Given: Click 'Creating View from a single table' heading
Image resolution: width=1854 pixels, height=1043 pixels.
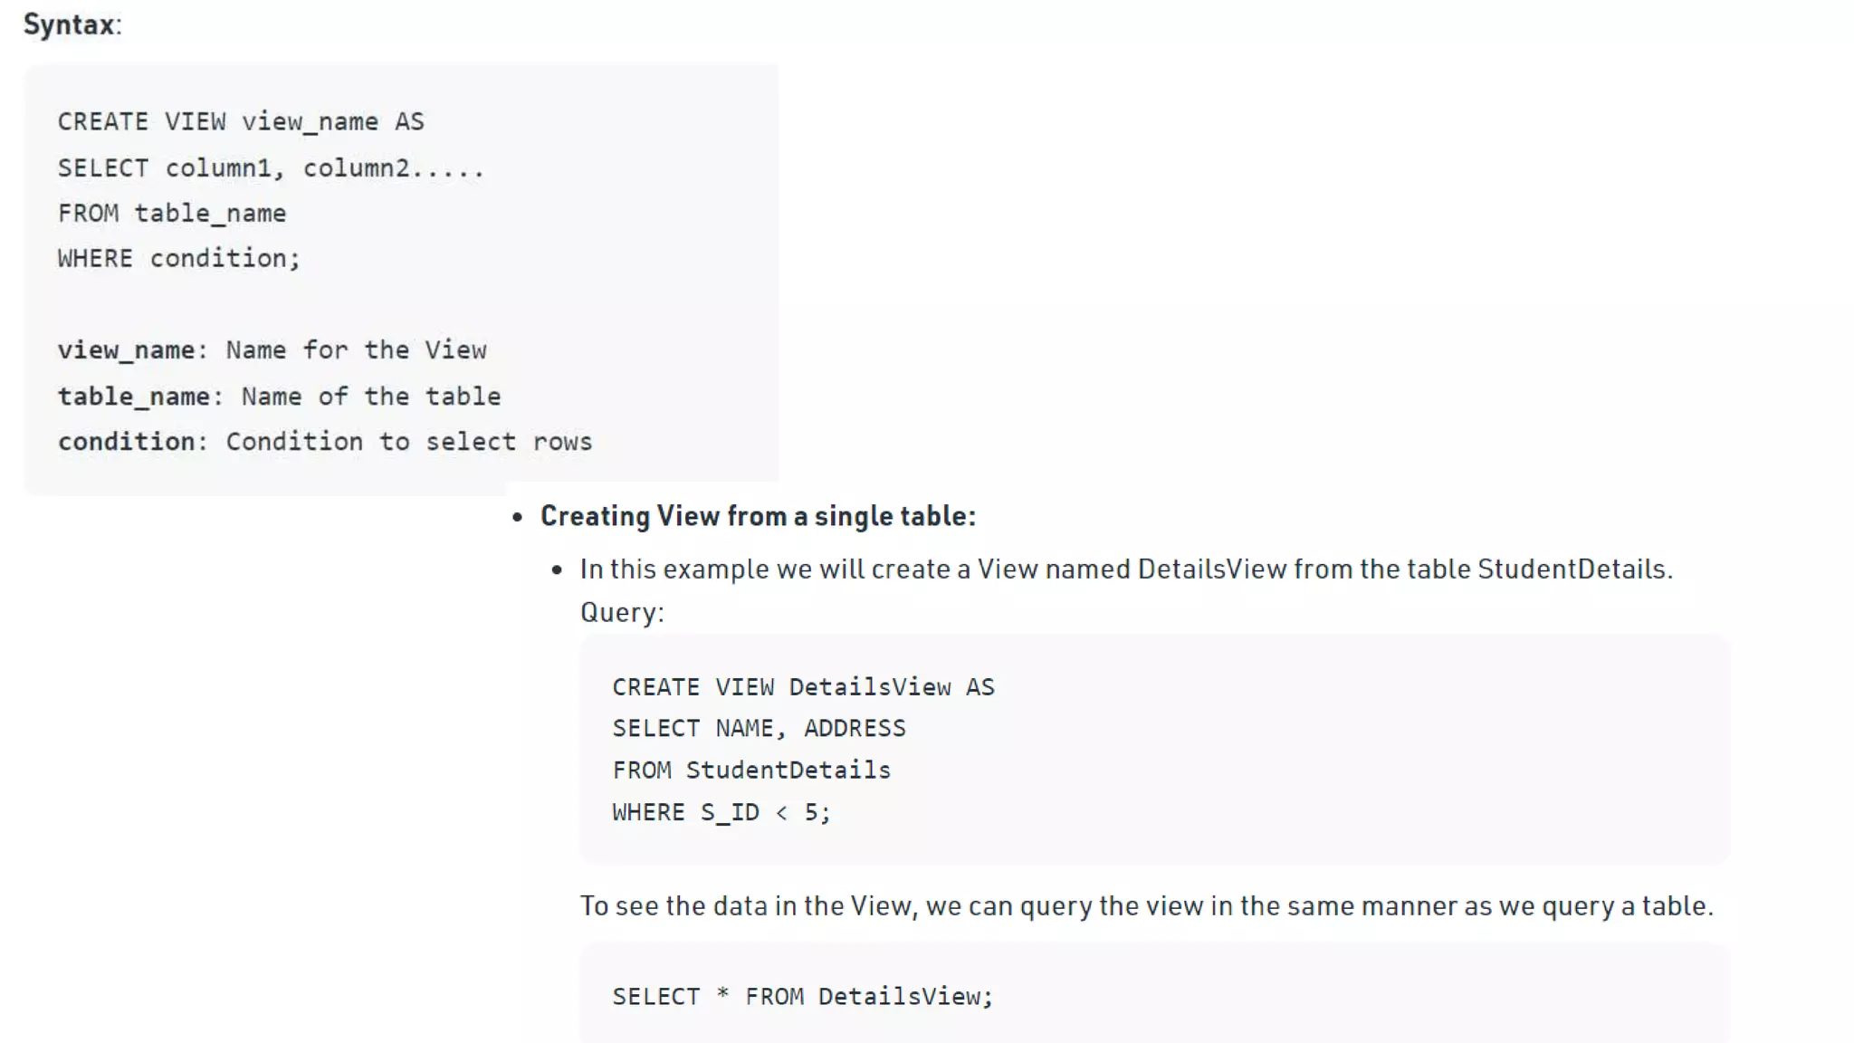Looking at the screenshot, I should [x=758, y=516].
